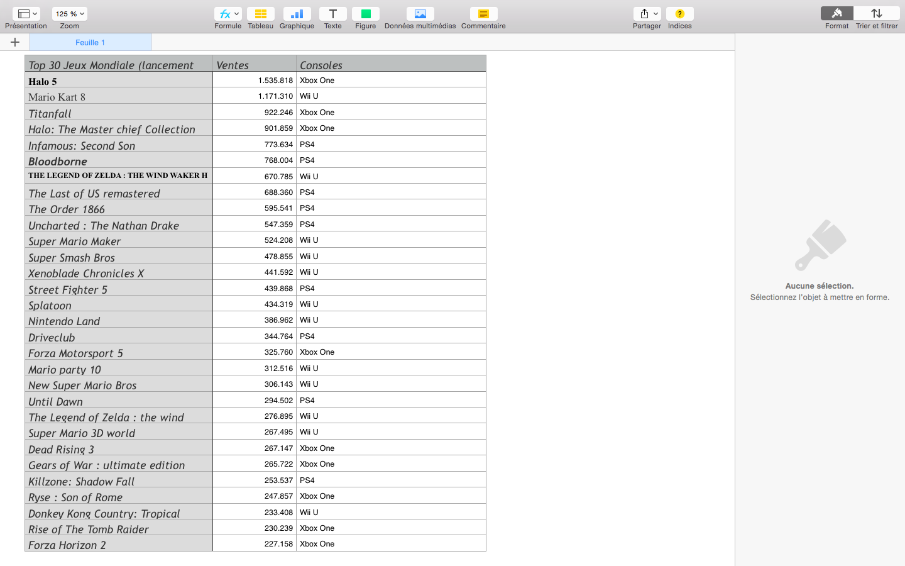Click the Consoles header cell

coord(390,64)
